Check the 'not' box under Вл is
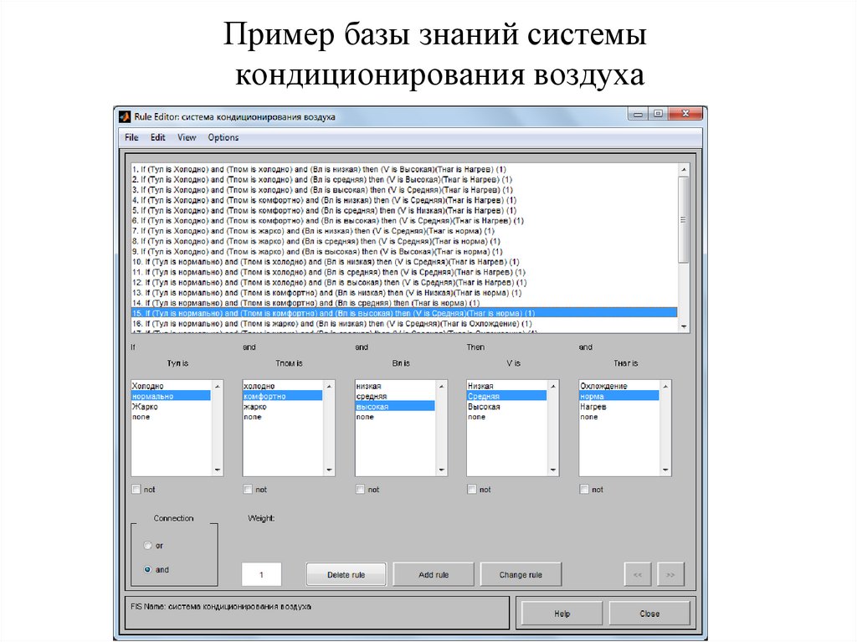This screenshot has width=857, height=642. (x=360, y=490)
